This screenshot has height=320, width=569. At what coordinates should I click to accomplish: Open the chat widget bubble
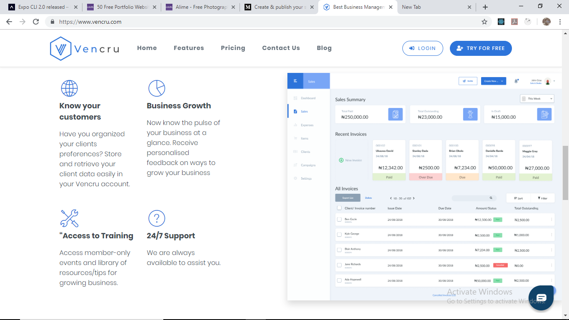541,297
